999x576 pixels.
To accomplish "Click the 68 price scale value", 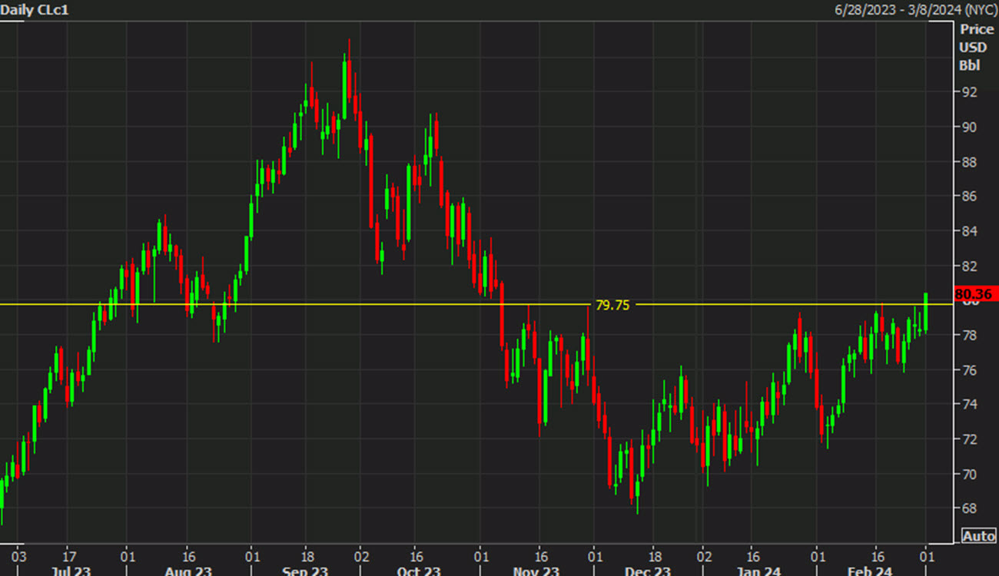I will tap(968, 508).
